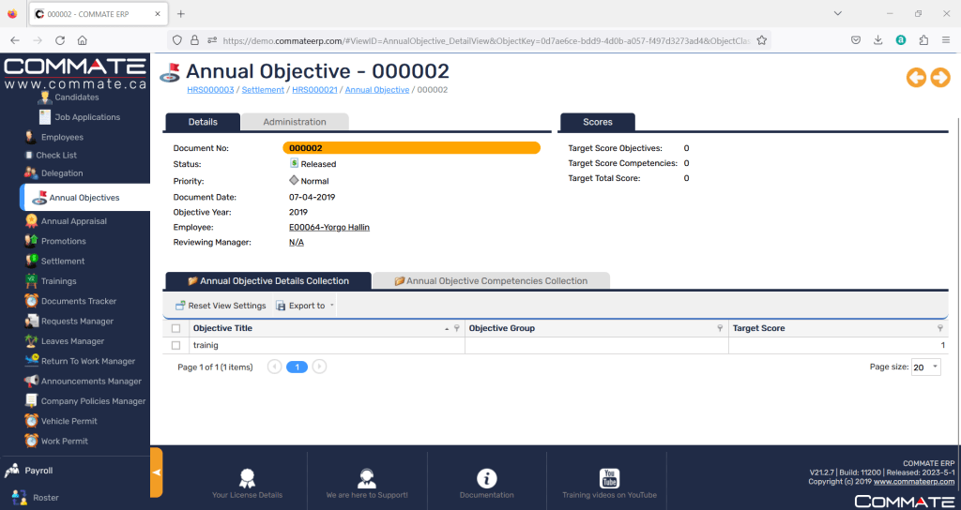Open the Payroll module section
The image size is (961, 510).
pyautogui.click(x=38, y=471)
